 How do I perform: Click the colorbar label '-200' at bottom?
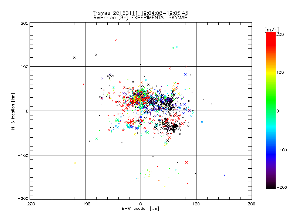[282, 188]
